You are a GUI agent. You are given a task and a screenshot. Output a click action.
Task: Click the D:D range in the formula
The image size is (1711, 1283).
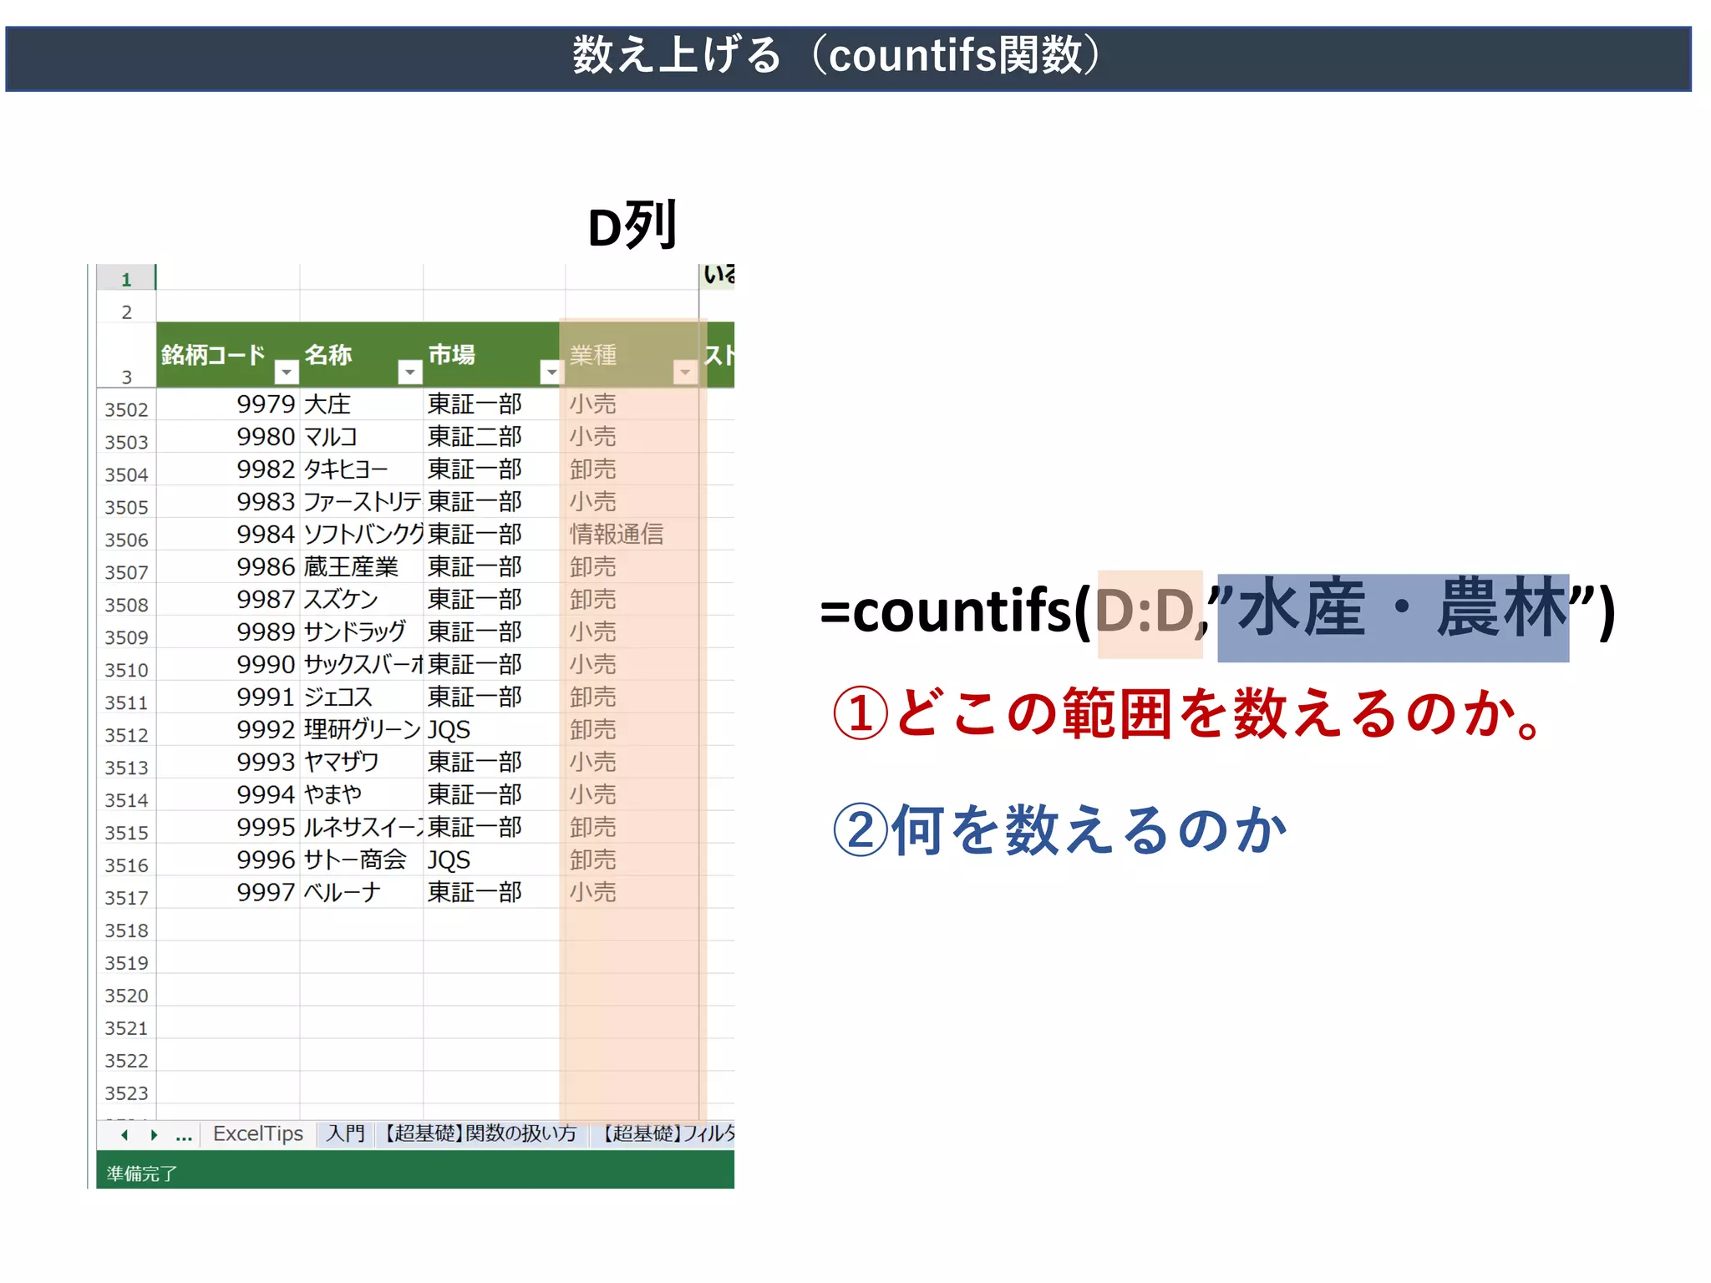(x=1145, y=612)
